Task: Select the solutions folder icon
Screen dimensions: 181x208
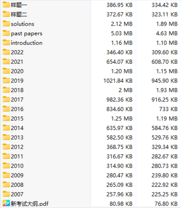Action: 6,24
